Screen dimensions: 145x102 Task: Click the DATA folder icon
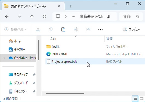48,47
